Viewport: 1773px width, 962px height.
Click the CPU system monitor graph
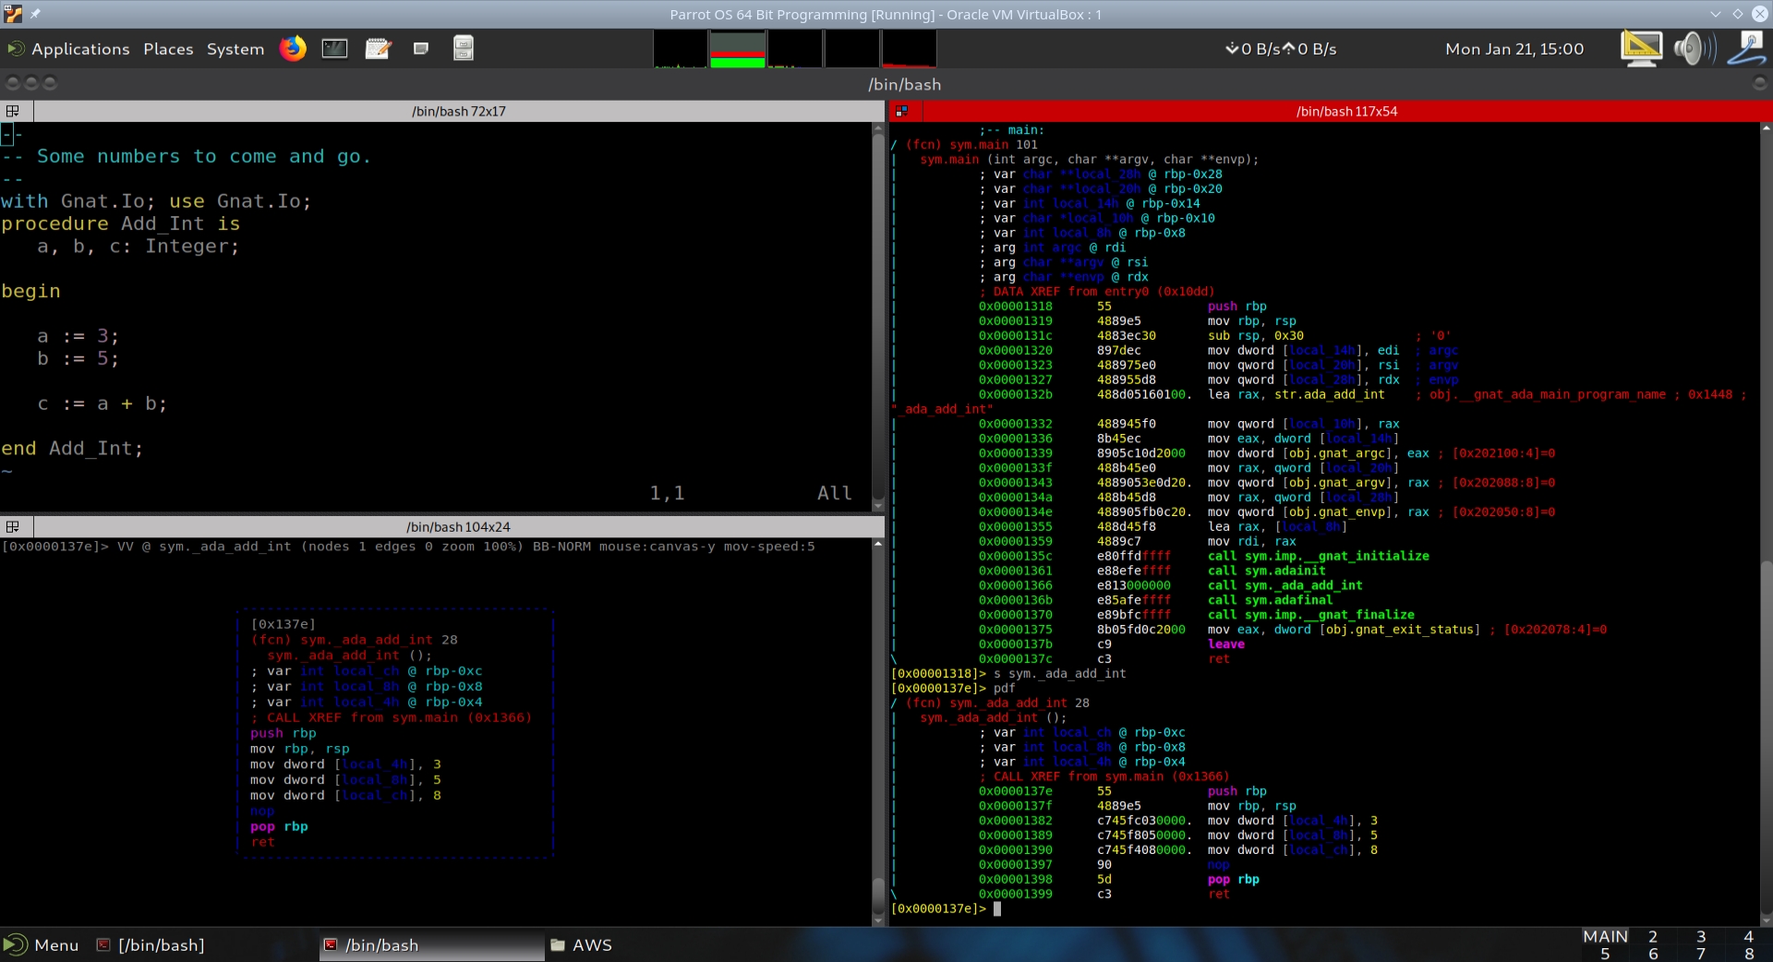coord(681,49)
